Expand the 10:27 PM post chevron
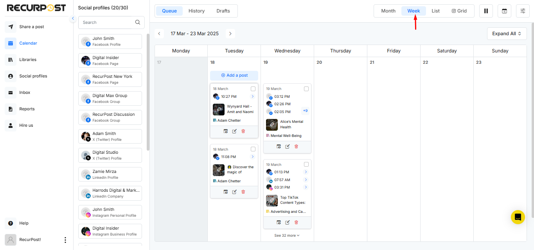The width and height of the screenshot is (534, 250). coord(253,96)
